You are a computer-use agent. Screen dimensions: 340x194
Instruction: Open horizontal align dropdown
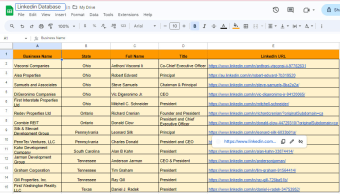point(272,26)
